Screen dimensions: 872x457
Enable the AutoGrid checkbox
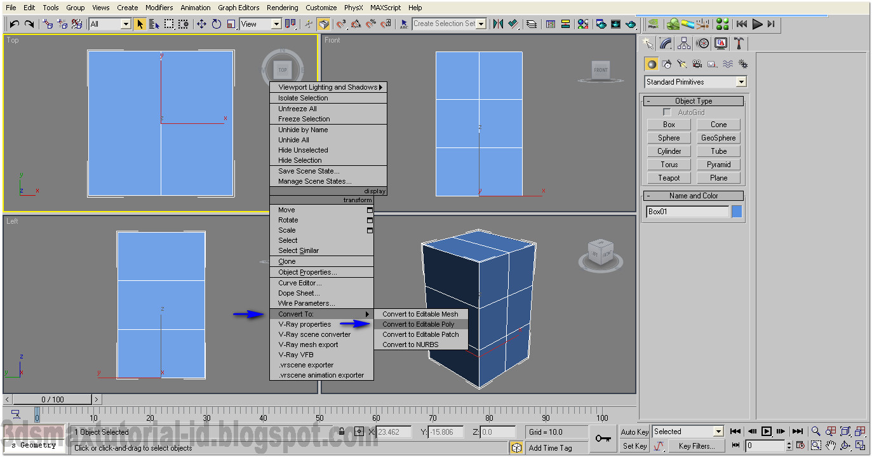click(666, 112)
